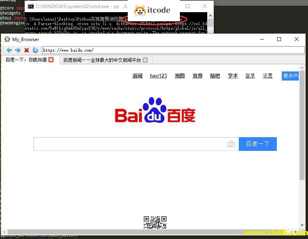Screen dimensions: 308x239
Task: Click the My_Browser title bar icon
Action: 6,39
